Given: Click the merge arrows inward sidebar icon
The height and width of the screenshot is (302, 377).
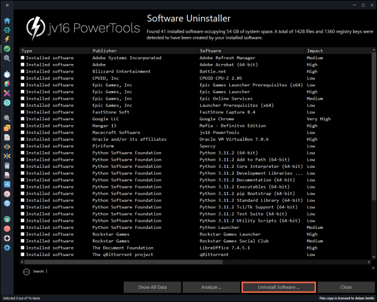Looking at the screenshot, I should 7,156.
